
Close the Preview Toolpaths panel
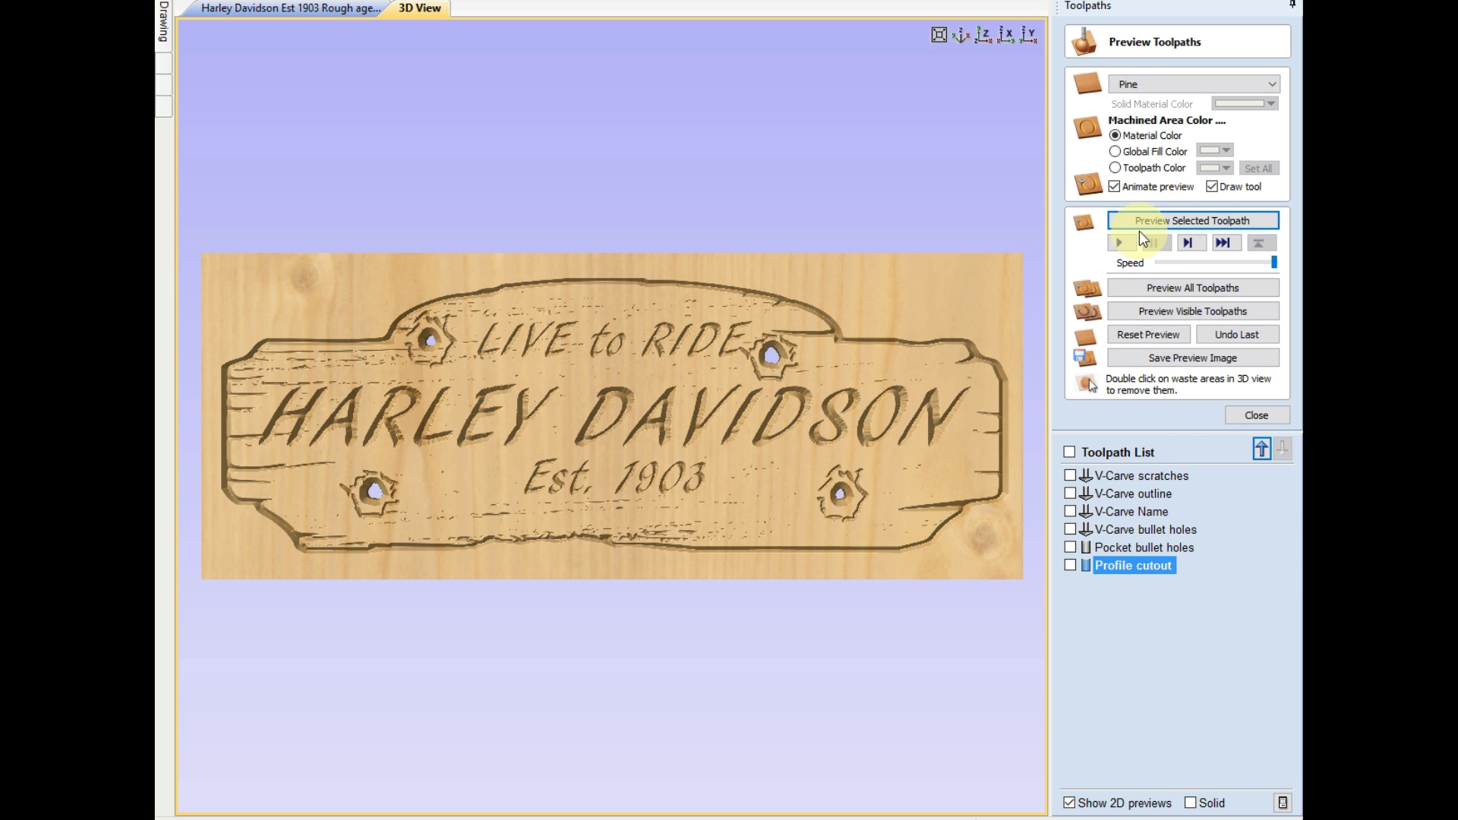coord(1257,415)
